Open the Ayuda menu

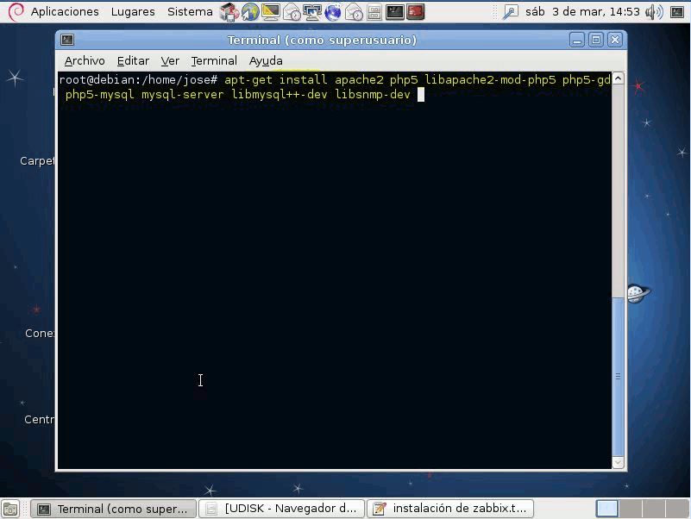pyautogui.click(x=266, y=60)
